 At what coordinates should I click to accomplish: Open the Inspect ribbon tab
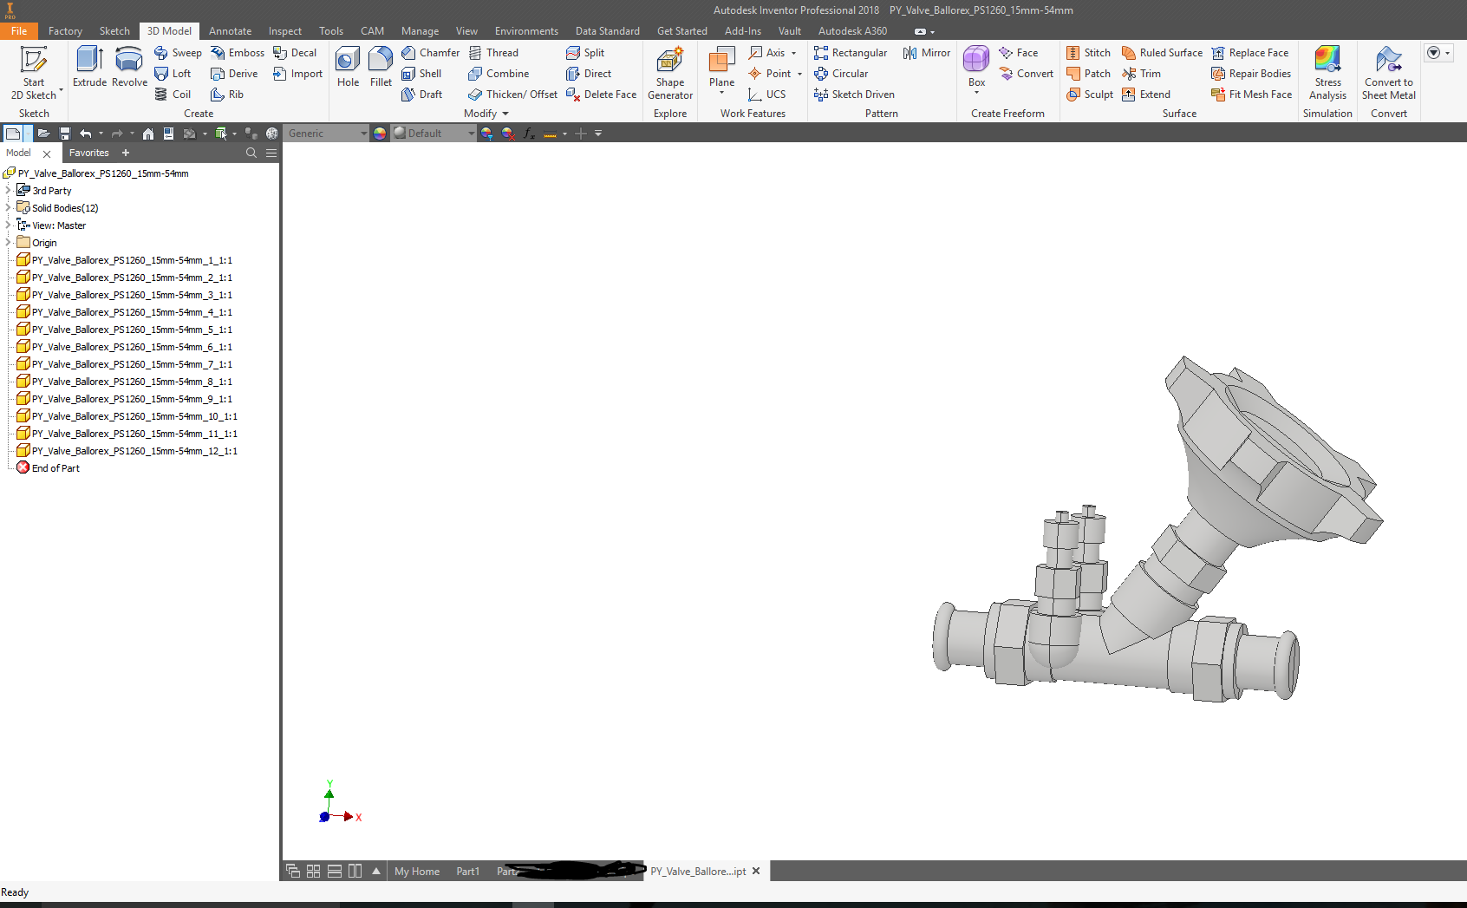pyautogui.click(x=285, y=31)
